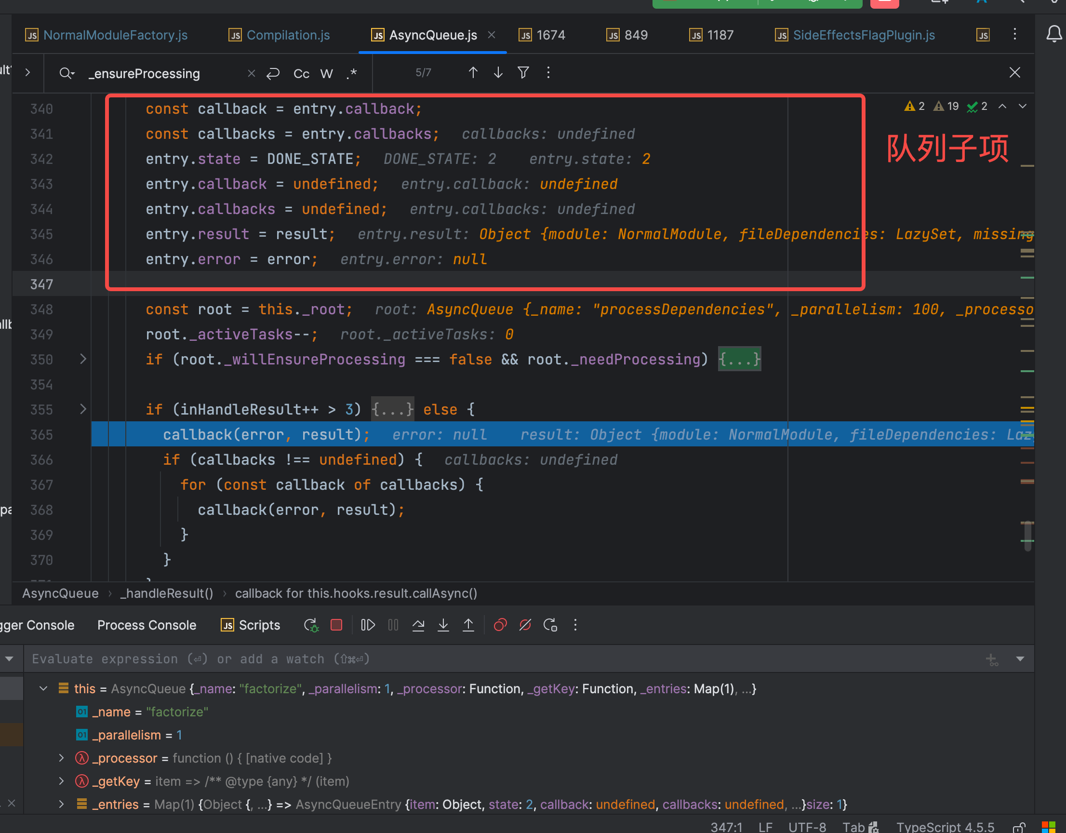Open the Process Console tab
1066x833 pixels.
(147, 625)
